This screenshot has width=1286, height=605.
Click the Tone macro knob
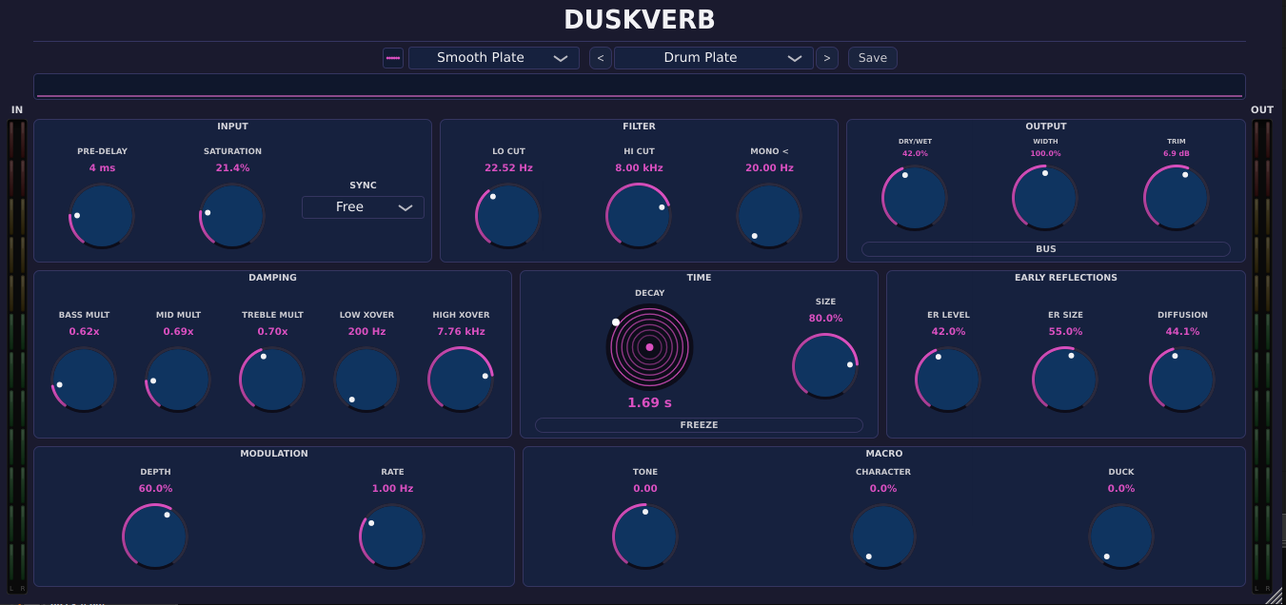pos(645,537)
